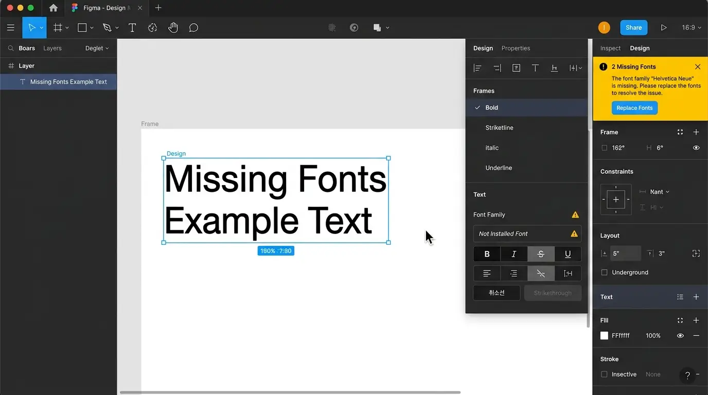Click the 취소선 button

click(497, 293)
